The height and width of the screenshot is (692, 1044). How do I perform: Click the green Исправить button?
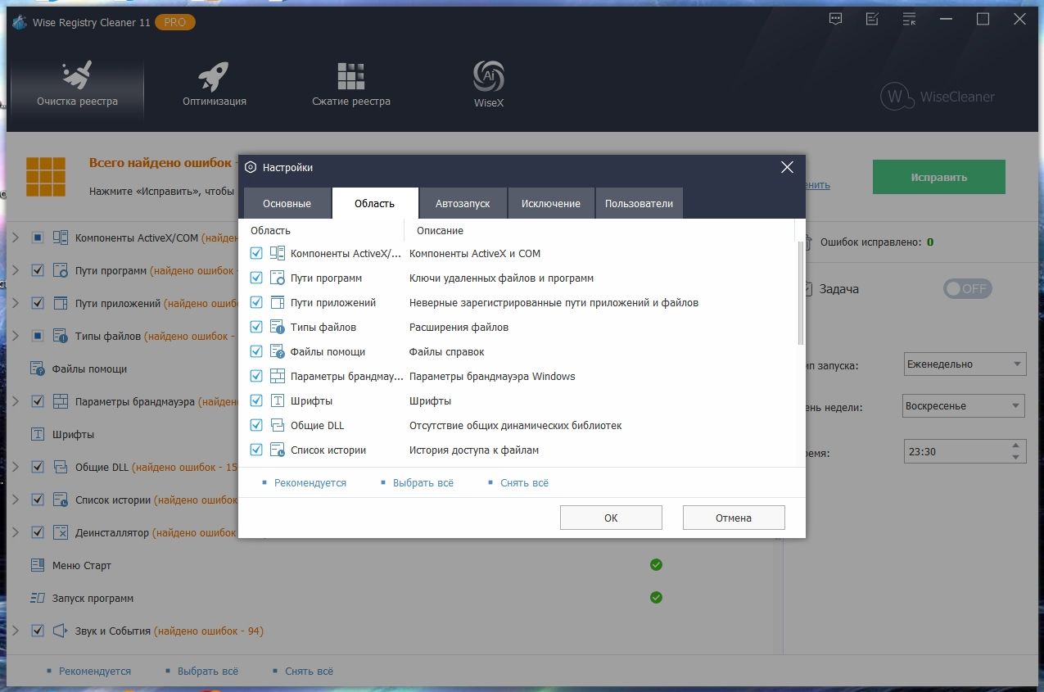(x=938, y=177)
